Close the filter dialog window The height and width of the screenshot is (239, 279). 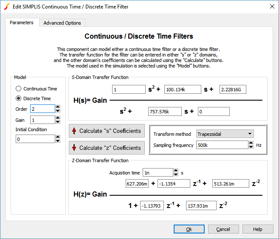pos(272,6)
